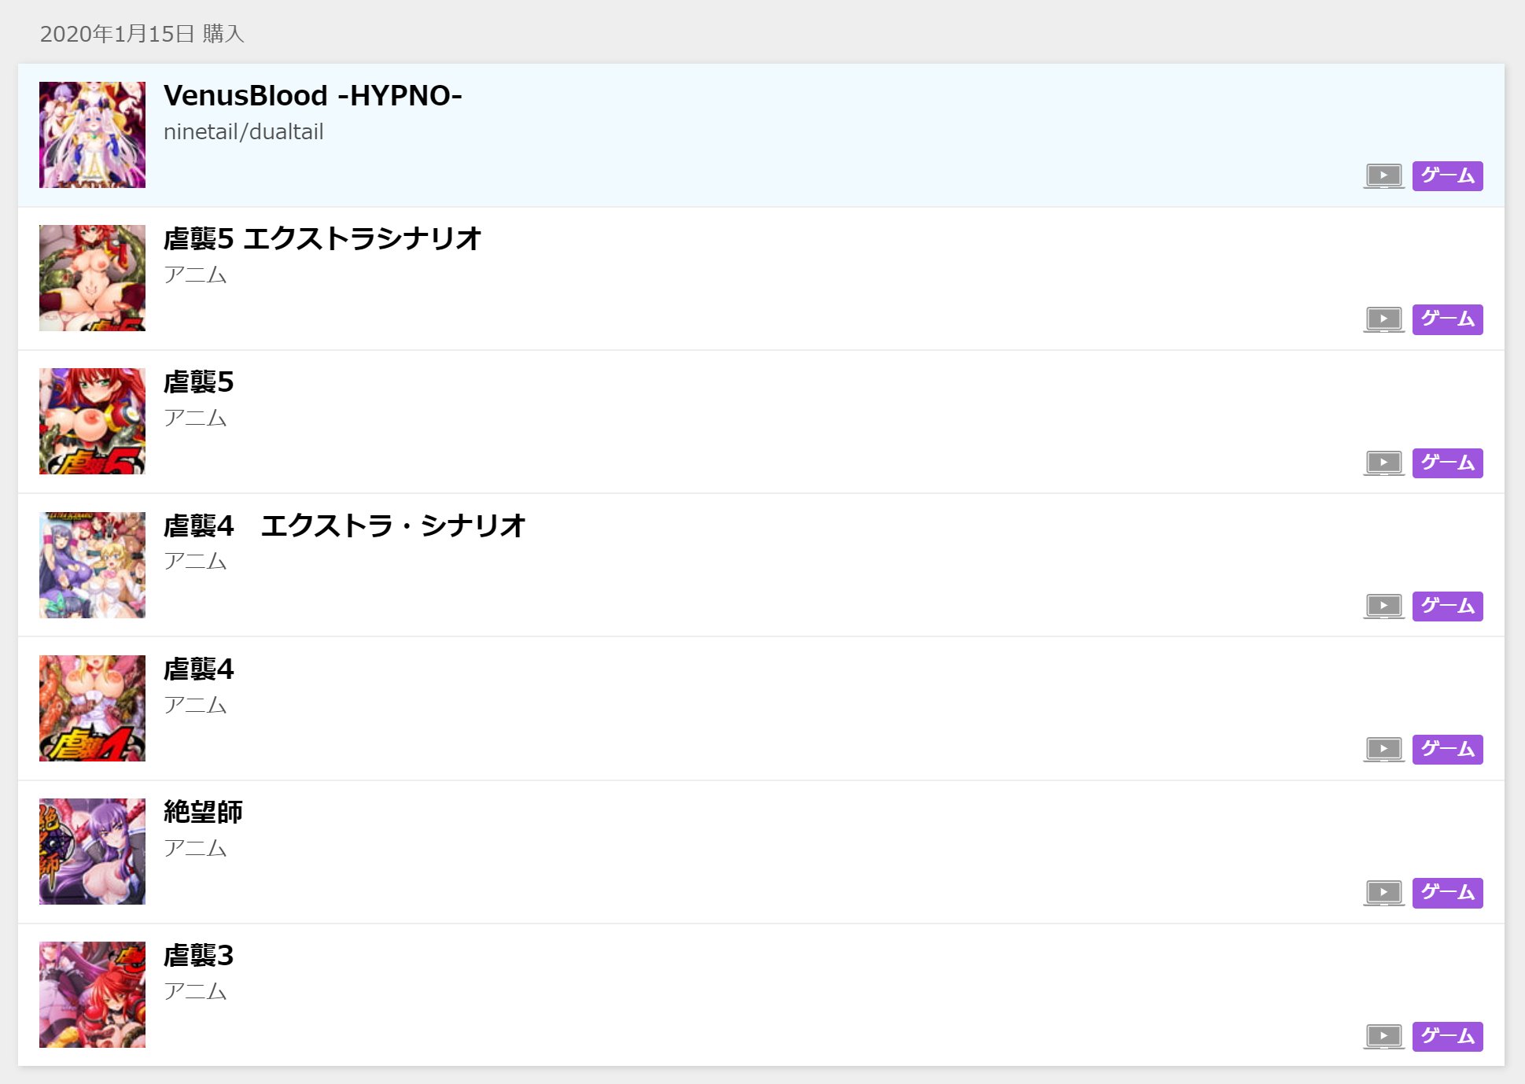
Task: Click PC play icon in VenusBlood -HYPNO- row
Action: [x=1383, y=176]
